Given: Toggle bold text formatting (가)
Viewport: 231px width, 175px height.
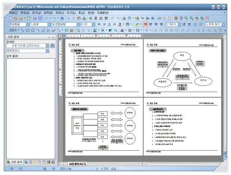Looking at the screenshot, I should coord(99,24).
